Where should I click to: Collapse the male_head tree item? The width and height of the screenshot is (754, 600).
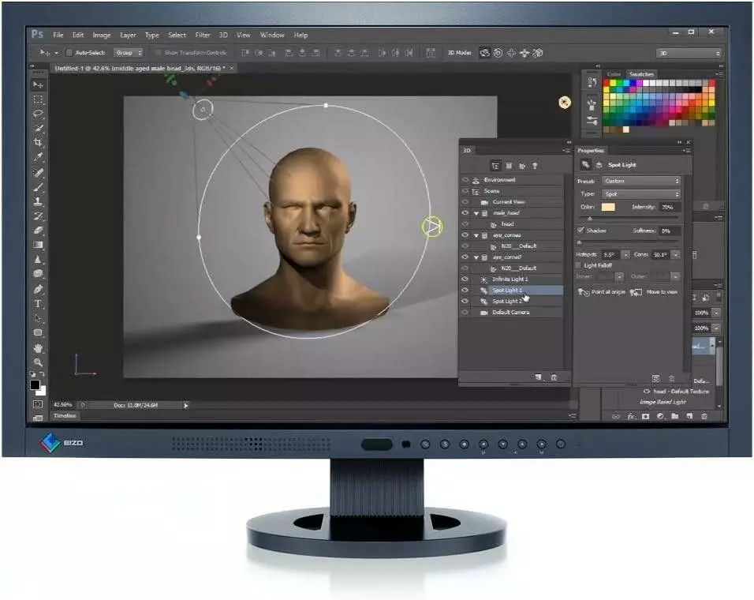coord(475,213)
